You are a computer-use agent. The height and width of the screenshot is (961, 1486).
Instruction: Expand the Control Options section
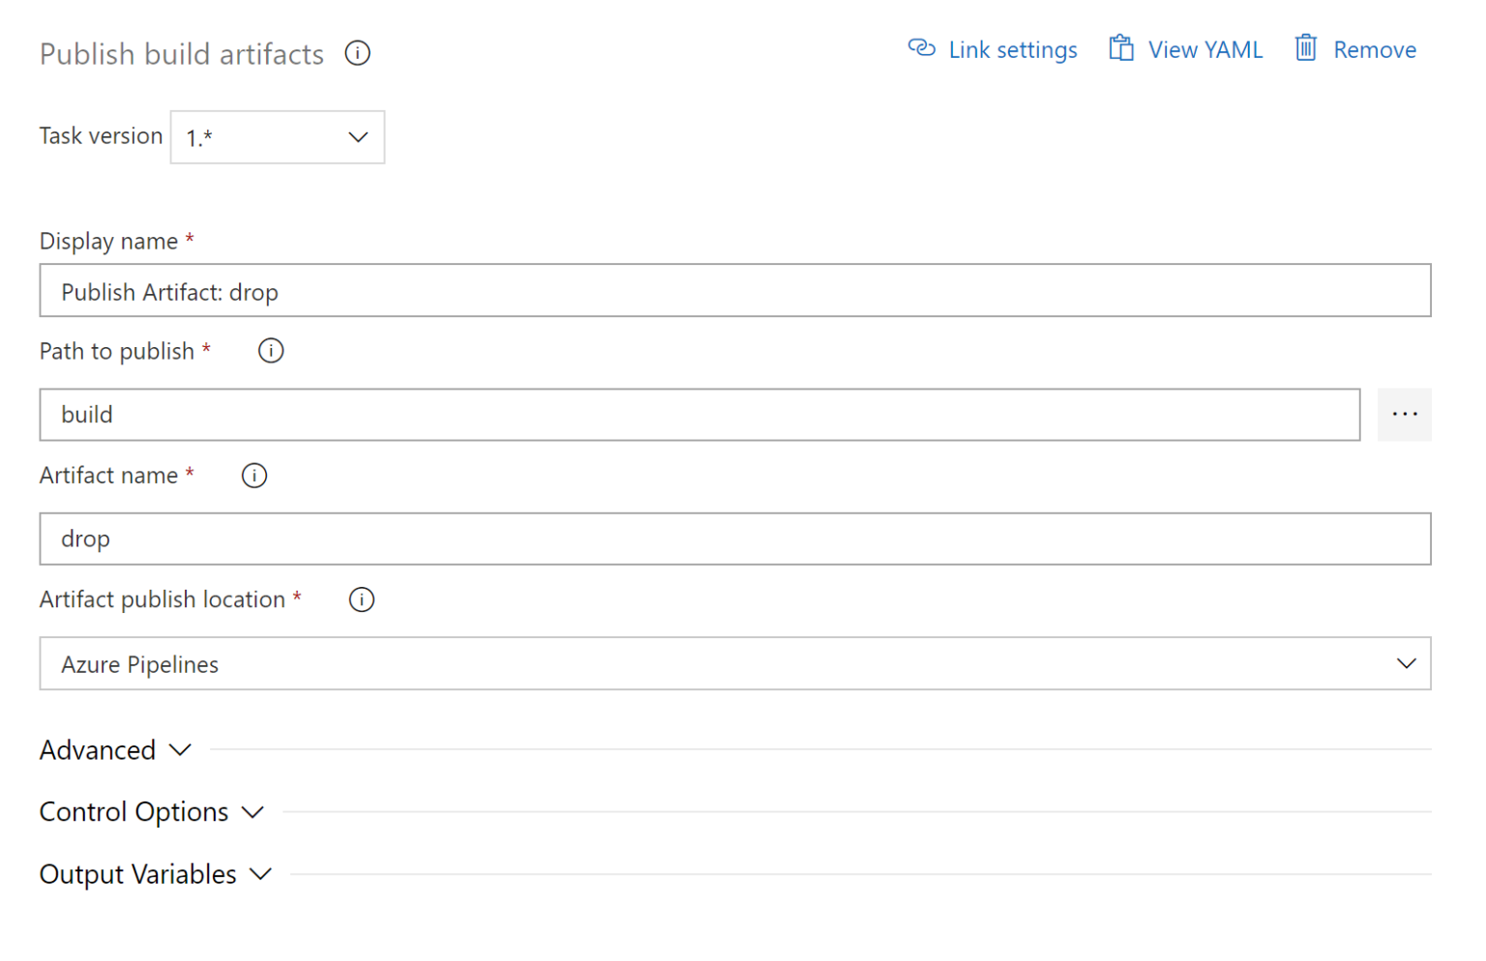click(152, 811)
